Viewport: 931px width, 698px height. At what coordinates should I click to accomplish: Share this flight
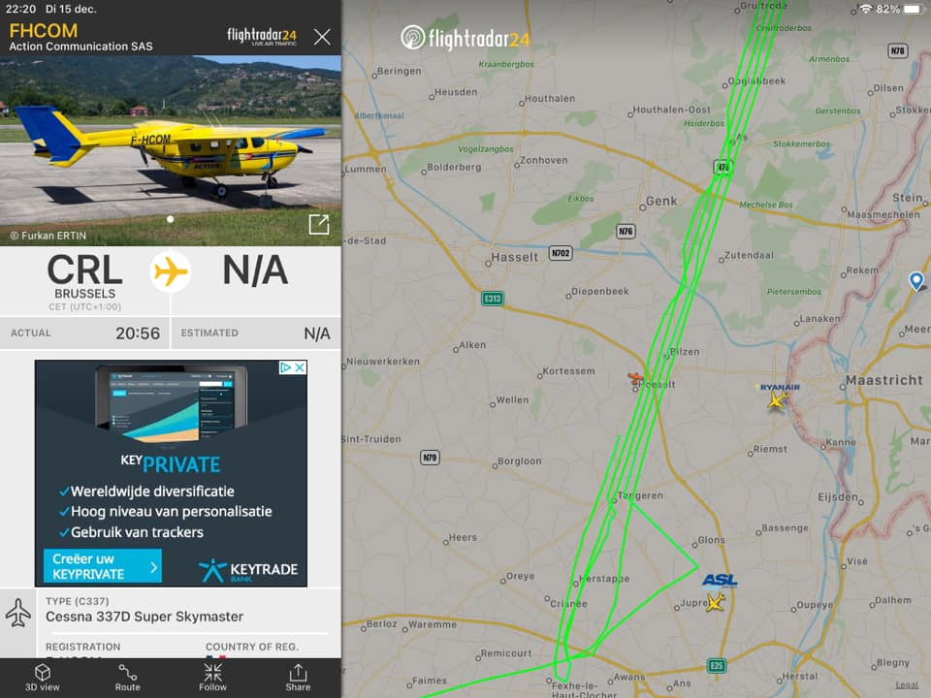tap(298, 678)
